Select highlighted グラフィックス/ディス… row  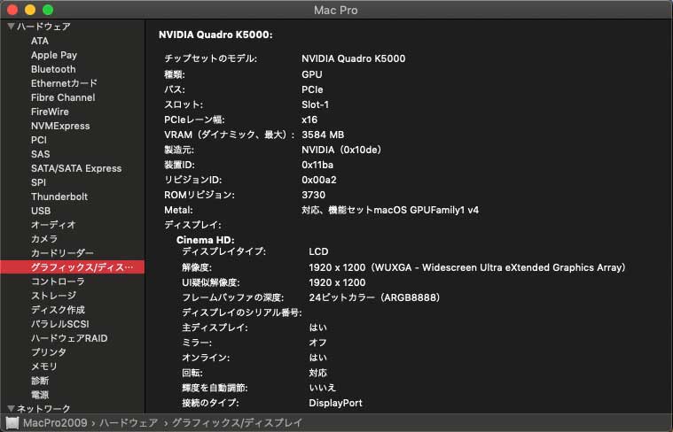72,267
